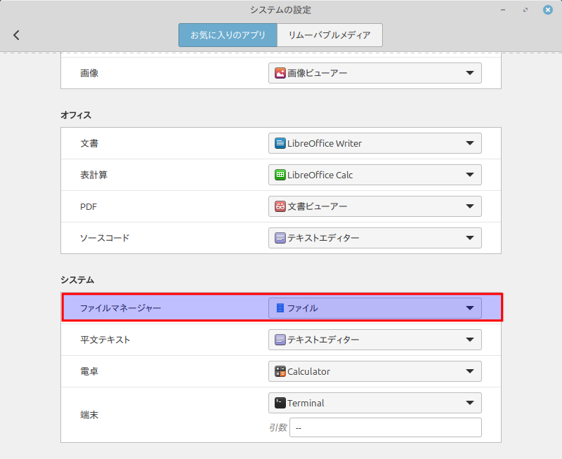
Task: Click the image viewer app icon
Action: click(x=280, y=73)
